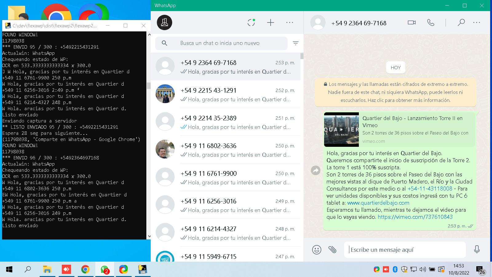Open Bluetooth tray icon

395,270
